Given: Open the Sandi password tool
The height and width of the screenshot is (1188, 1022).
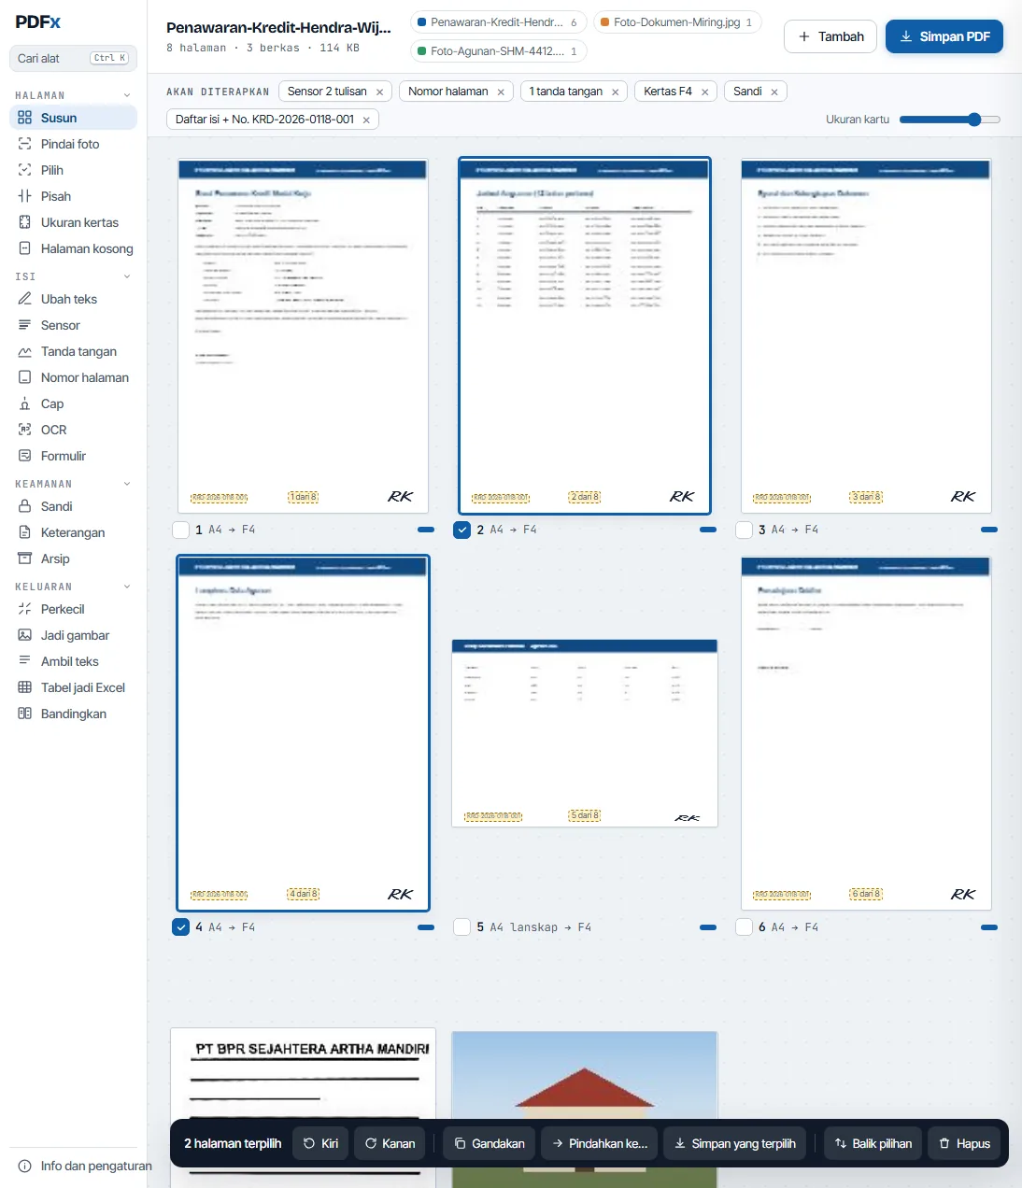Looking at the screenshot, I should click(73, 506).
